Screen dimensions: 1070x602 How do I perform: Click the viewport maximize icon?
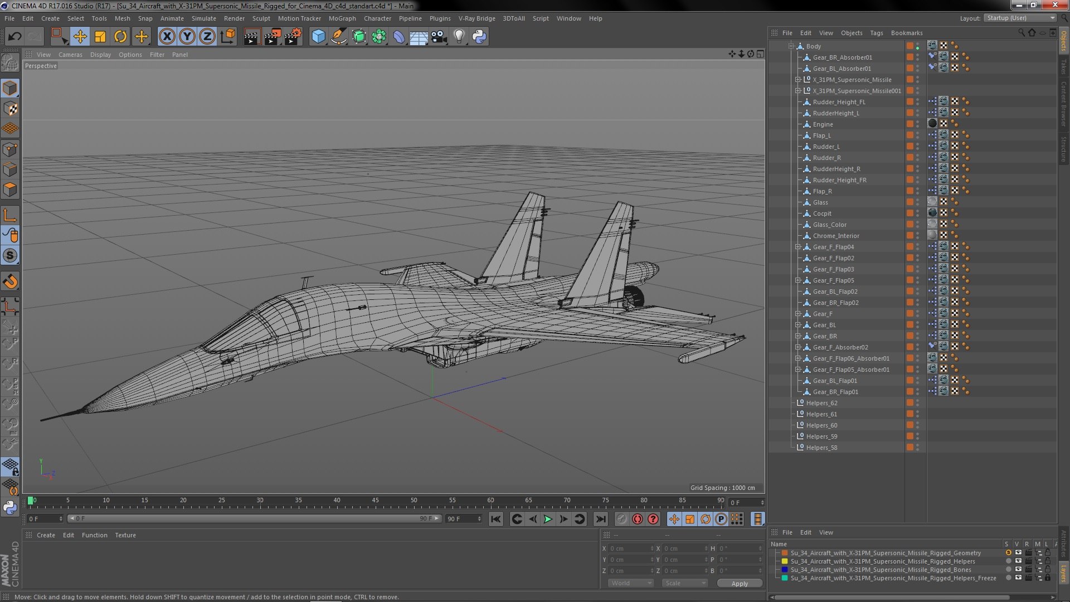tap(760, 54)
